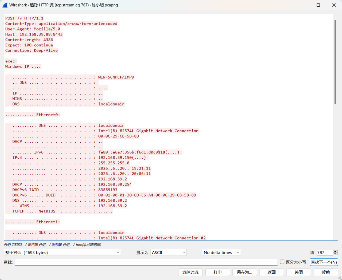Screen dimensions: 342x280
Task: Click the 返回 back button
Action: (272, 272)
